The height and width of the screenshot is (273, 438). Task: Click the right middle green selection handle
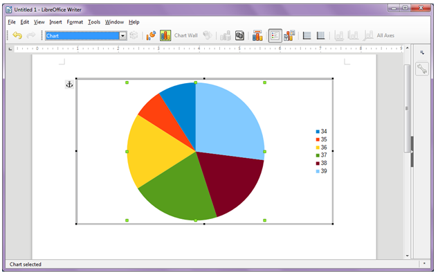click(x=265, y=152)
